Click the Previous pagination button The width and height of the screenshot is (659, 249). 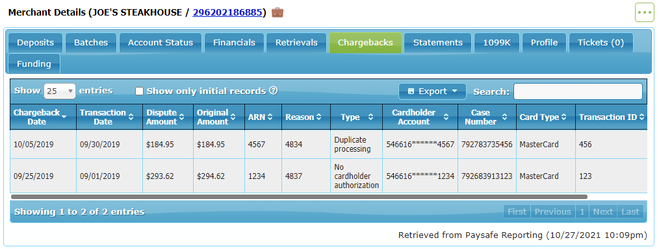[x=552, y=211]
